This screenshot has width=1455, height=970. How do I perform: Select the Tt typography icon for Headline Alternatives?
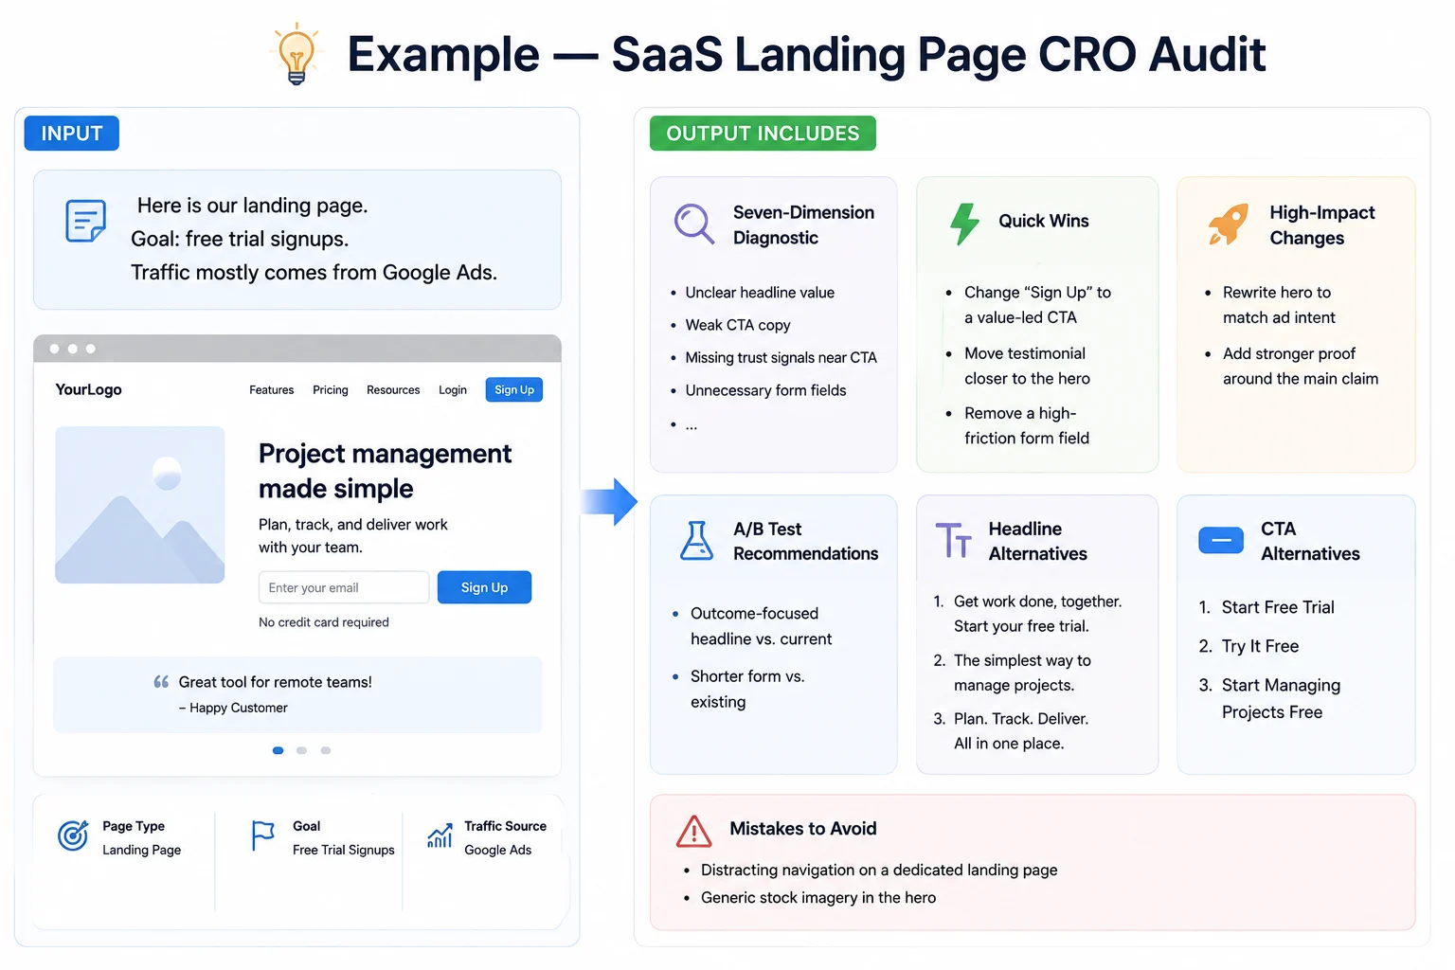tap(953, 540)
